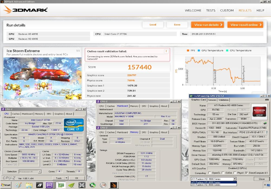Click the GPU-Z camera screenshot icon

coord(267,100)
